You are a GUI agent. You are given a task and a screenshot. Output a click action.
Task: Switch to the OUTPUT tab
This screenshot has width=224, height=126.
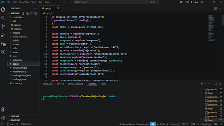click(x=60, y=84)
